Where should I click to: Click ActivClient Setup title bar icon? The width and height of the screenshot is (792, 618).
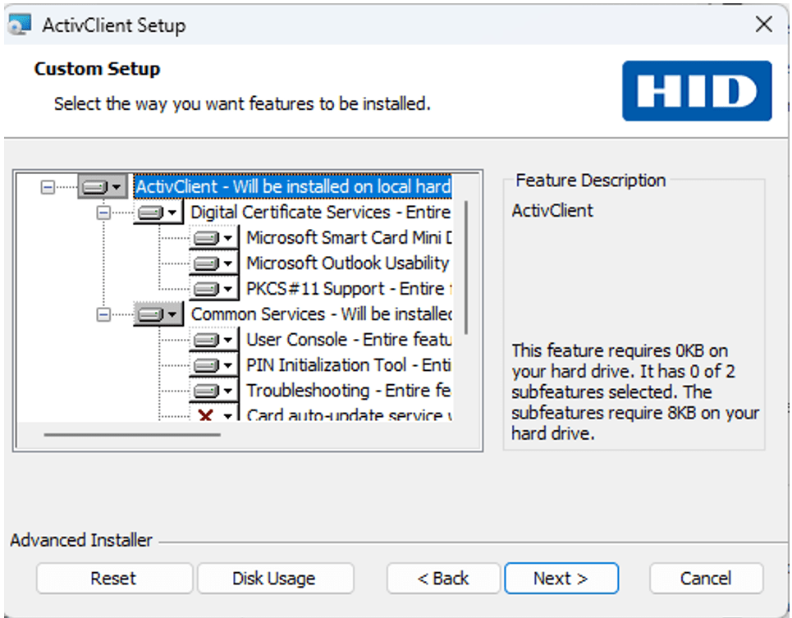pos(21,25)
